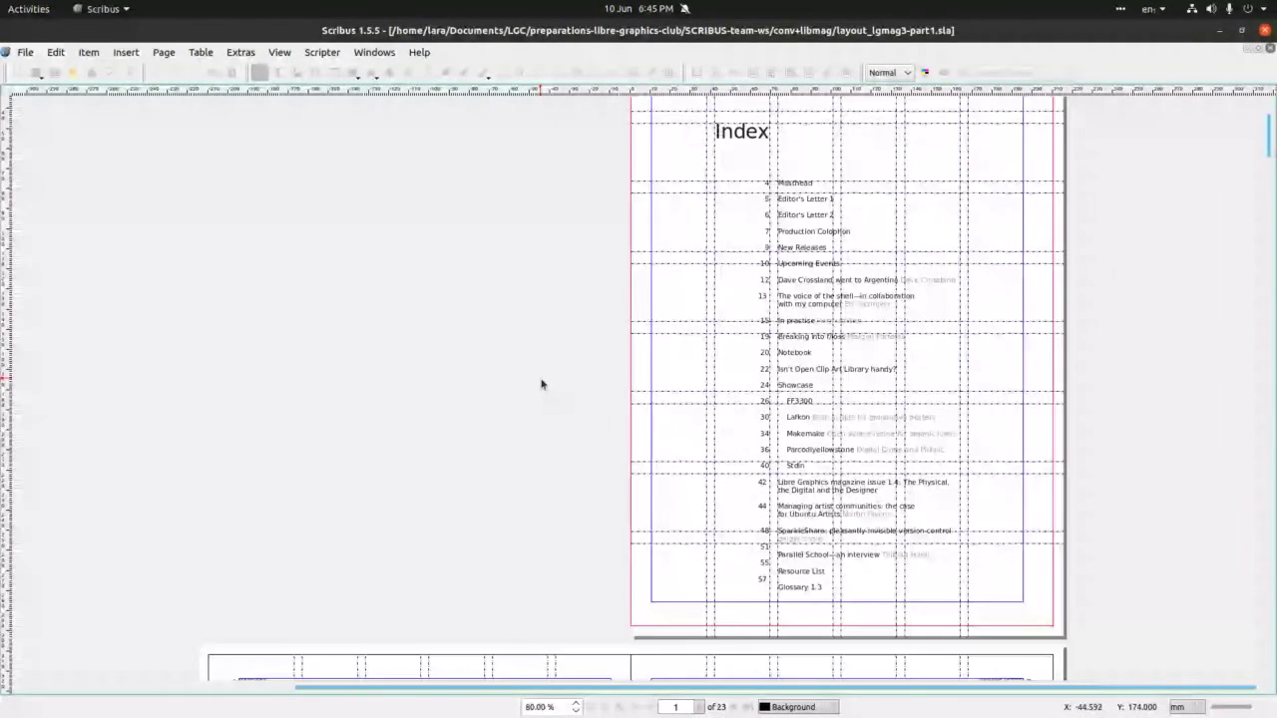Click the black Background layer color swatch
Screen dimensions: 1277x718
pyautogui.click(x=765, y=707)
